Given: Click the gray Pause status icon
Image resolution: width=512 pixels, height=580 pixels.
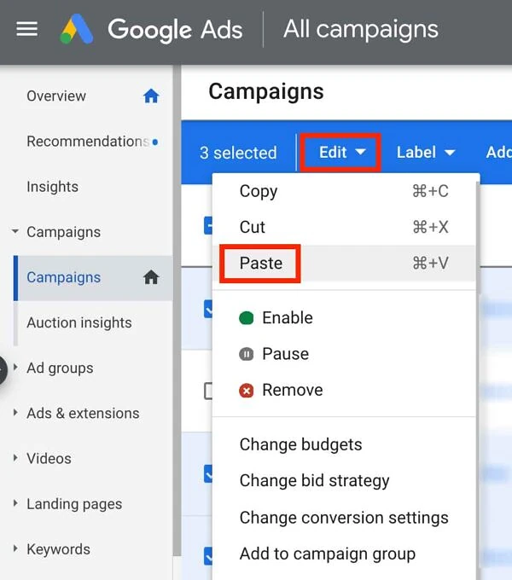Looking at the screenshot, I should click(247, 354).
